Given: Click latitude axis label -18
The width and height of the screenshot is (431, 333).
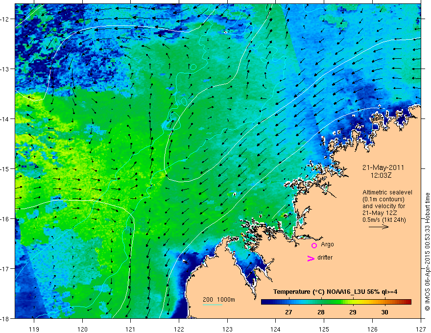Looking at the screenshot, I should click(5, 319).
